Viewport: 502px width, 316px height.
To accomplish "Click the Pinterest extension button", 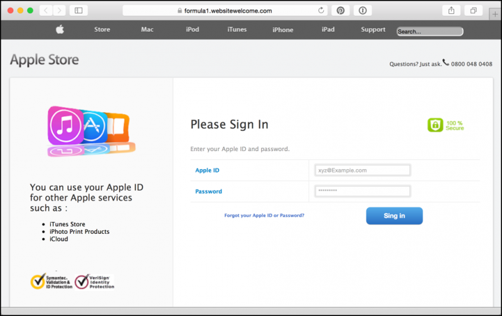I will tap(340, 11).
